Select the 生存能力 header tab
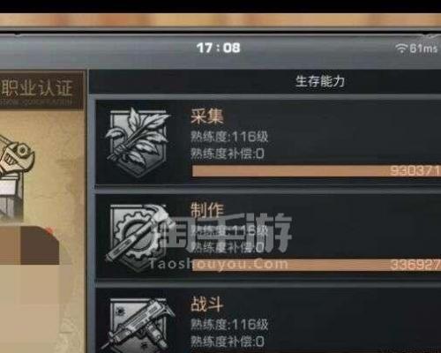This screenshot has height=353, width=441. coord(320,81)
